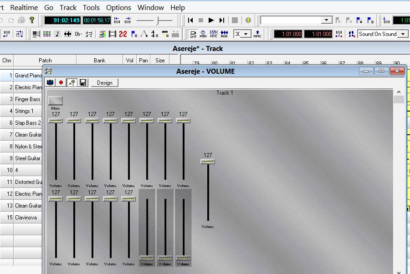The width and height of the screenshot is (410, 274).
Task: Click the floppy disk save icon
Action: pos(82,82)
